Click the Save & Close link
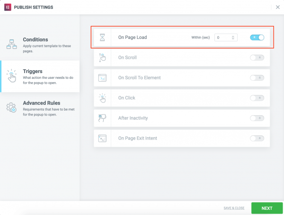 coord(234,208)
